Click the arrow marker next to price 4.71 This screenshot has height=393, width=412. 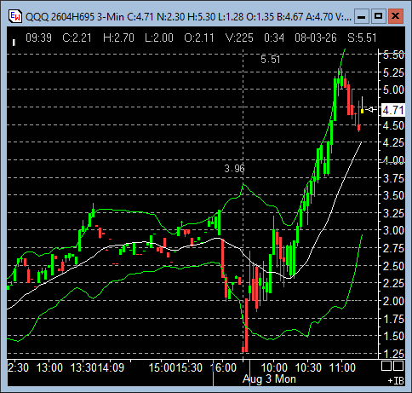[370, 109]
